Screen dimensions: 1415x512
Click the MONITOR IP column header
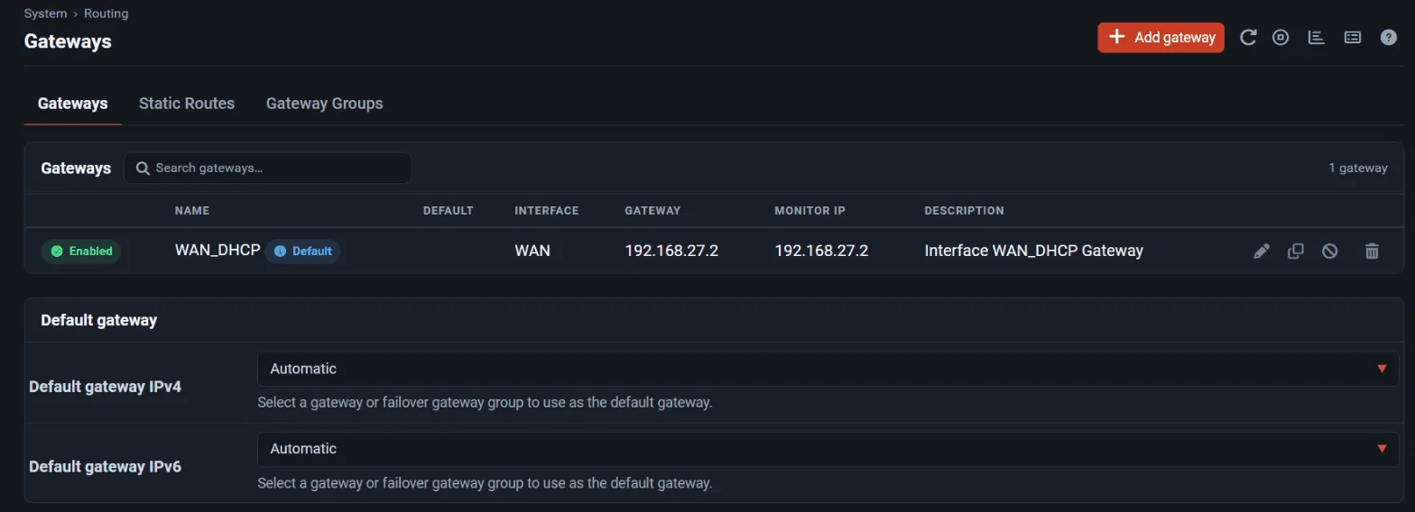click(x=810, y=211)
